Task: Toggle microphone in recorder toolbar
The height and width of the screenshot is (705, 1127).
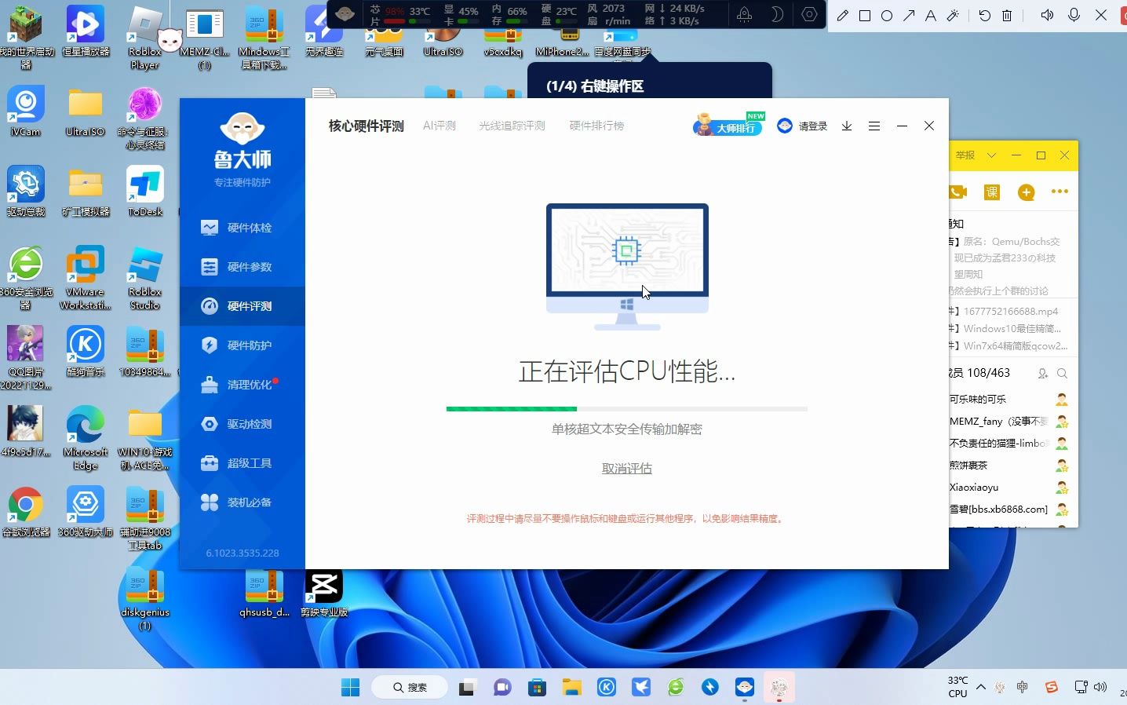Action: pos(1074,15)
